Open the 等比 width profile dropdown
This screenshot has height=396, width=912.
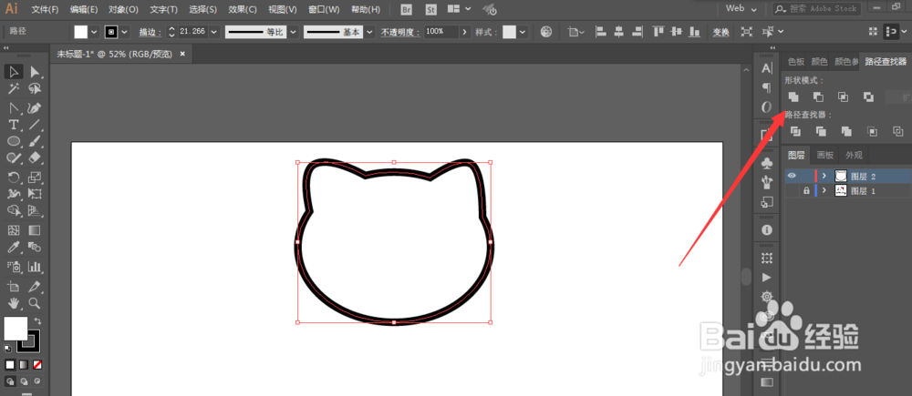[x=293, y=31]
